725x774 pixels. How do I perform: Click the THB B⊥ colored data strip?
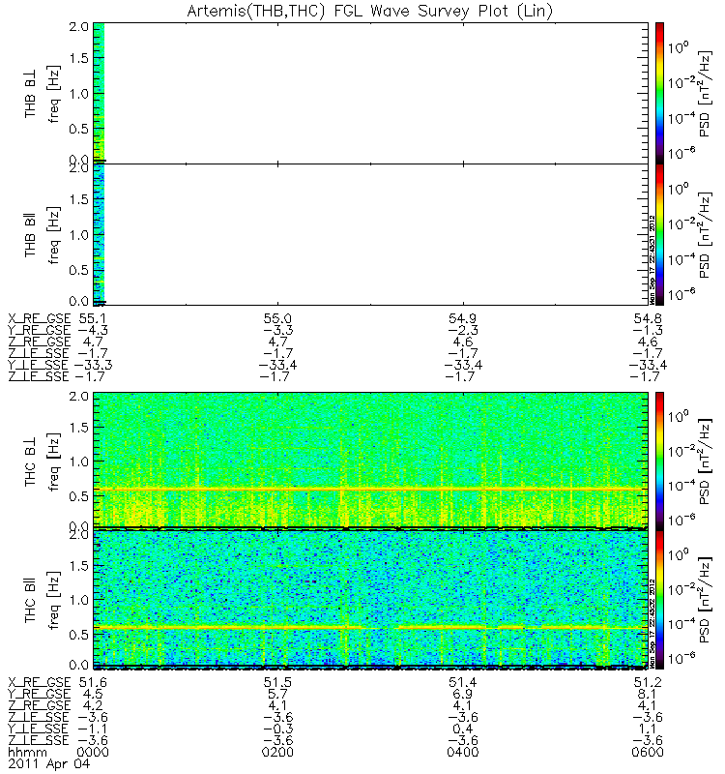point(99,92)
